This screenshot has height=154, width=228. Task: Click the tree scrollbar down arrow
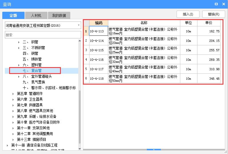click(x=80, y=149)
